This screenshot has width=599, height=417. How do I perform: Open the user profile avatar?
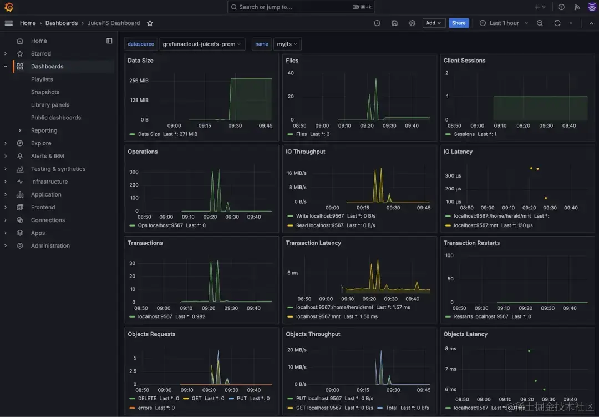tap(592, 7)
